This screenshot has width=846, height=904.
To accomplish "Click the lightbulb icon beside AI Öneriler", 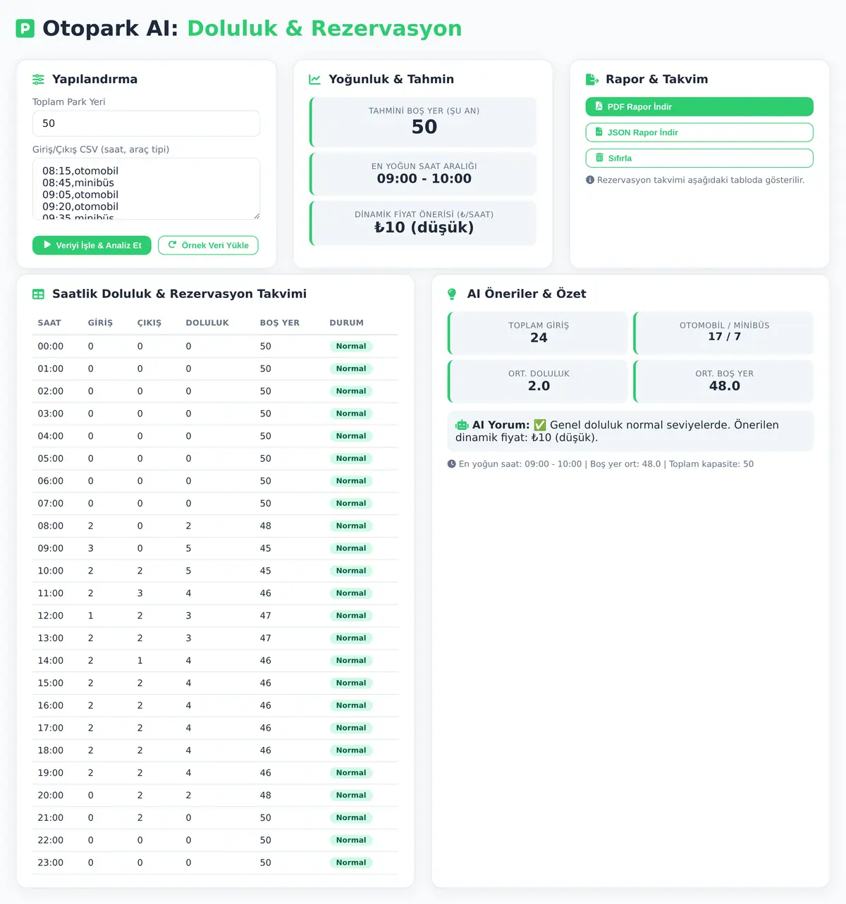I will pos(452,294).
